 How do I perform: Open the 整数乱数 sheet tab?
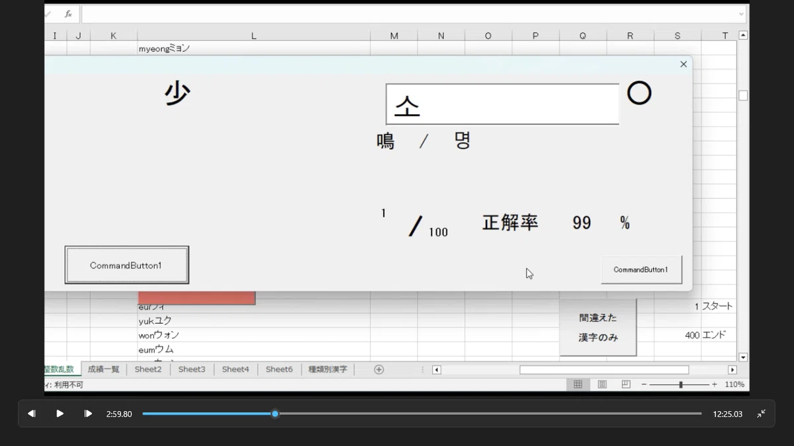(62, 369)
